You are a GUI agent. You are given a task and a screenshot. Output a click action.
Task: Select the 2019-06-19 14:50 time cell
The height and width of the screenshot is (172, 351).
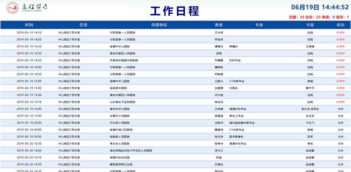click(x=29, y=74)
